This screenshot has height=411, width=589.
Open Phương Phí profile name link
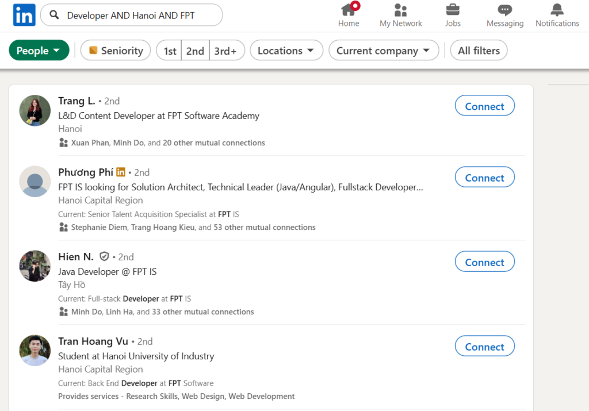tap(86, 172)
